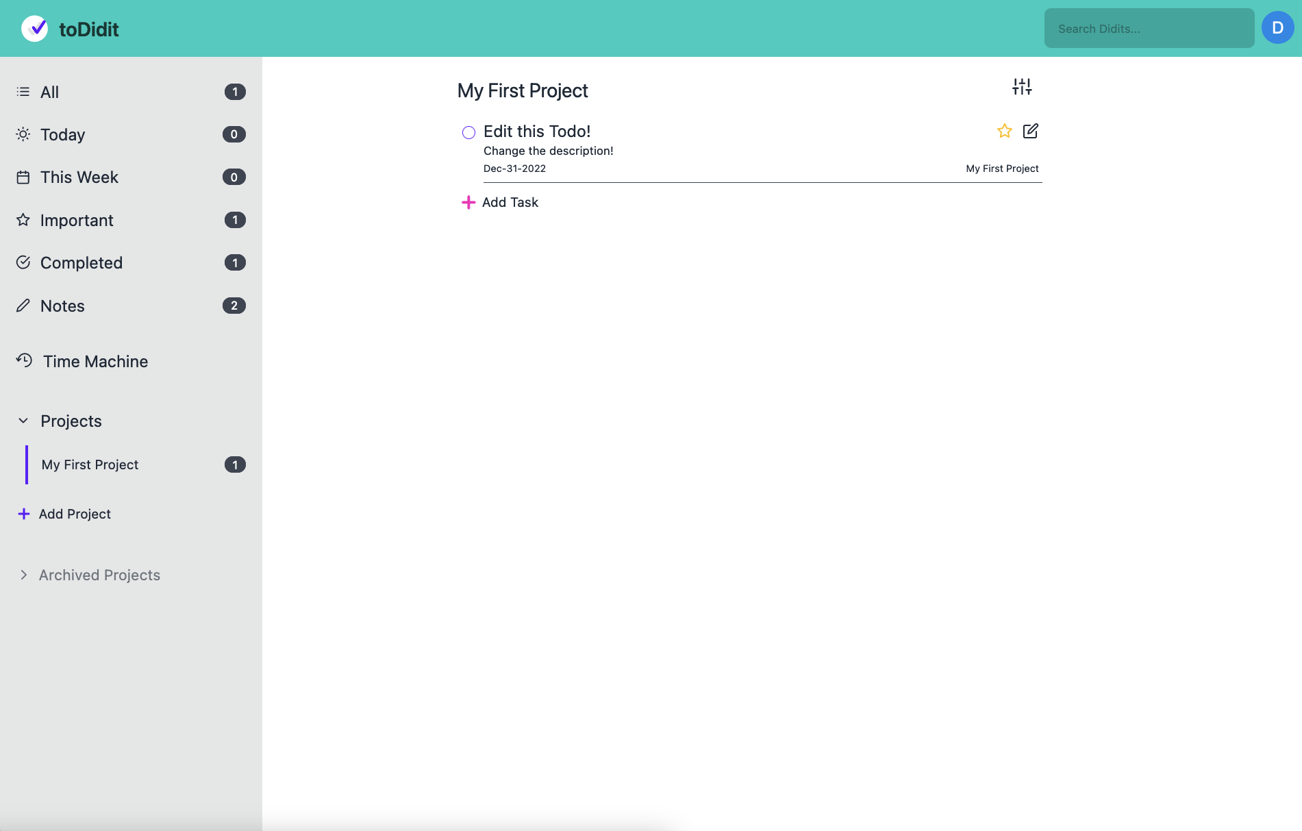
Task: Click the Completed check-circle icon
Action: [23, 262]
